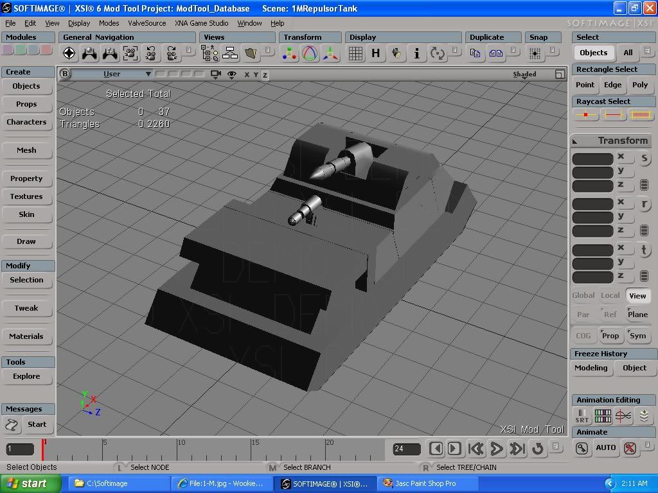Image resolution: width=658 pixels, height=493 pixels.
Task: Click the info icon in Display
Action: (416, 53)
